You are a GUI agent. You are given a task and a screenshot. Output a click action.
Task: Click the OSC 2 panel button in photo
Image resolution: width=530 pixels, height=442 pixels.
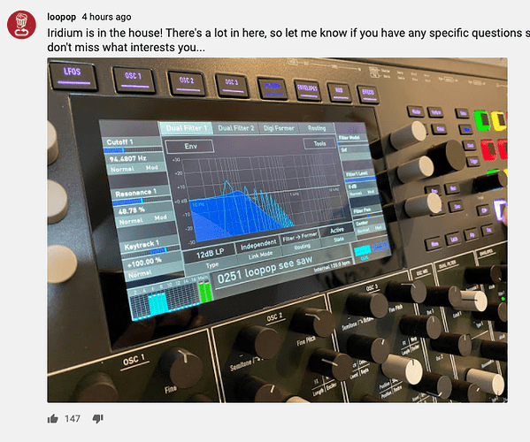coord(187,82)
